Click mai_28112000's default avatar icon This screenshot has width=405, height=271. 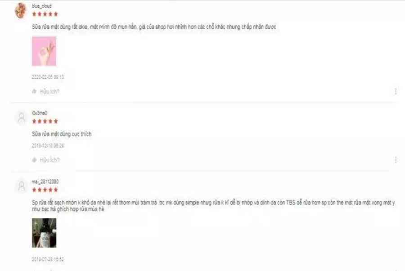click(22, 186)
